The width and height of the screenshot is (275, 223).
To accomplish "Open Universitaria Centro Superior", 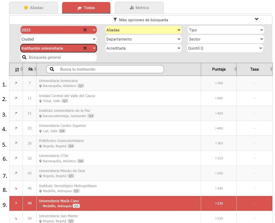I will pos(63,126).
